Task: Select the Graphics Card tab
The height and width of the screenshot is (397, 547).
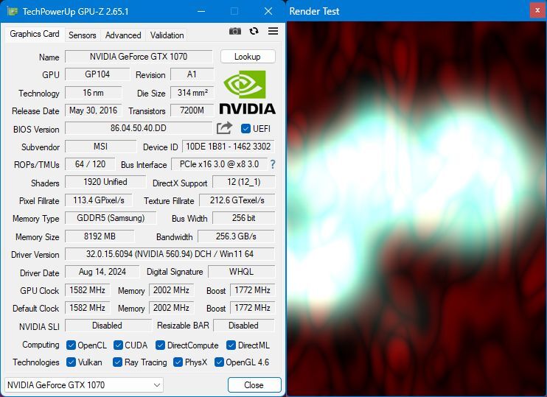Action: pyautogui.click(x=35, y=34)
